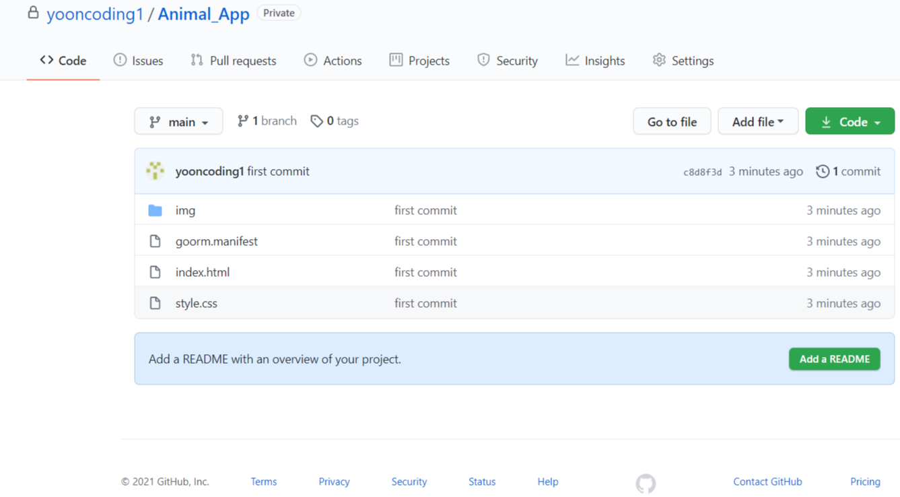Click the README overview prompt text

point(275,359)
